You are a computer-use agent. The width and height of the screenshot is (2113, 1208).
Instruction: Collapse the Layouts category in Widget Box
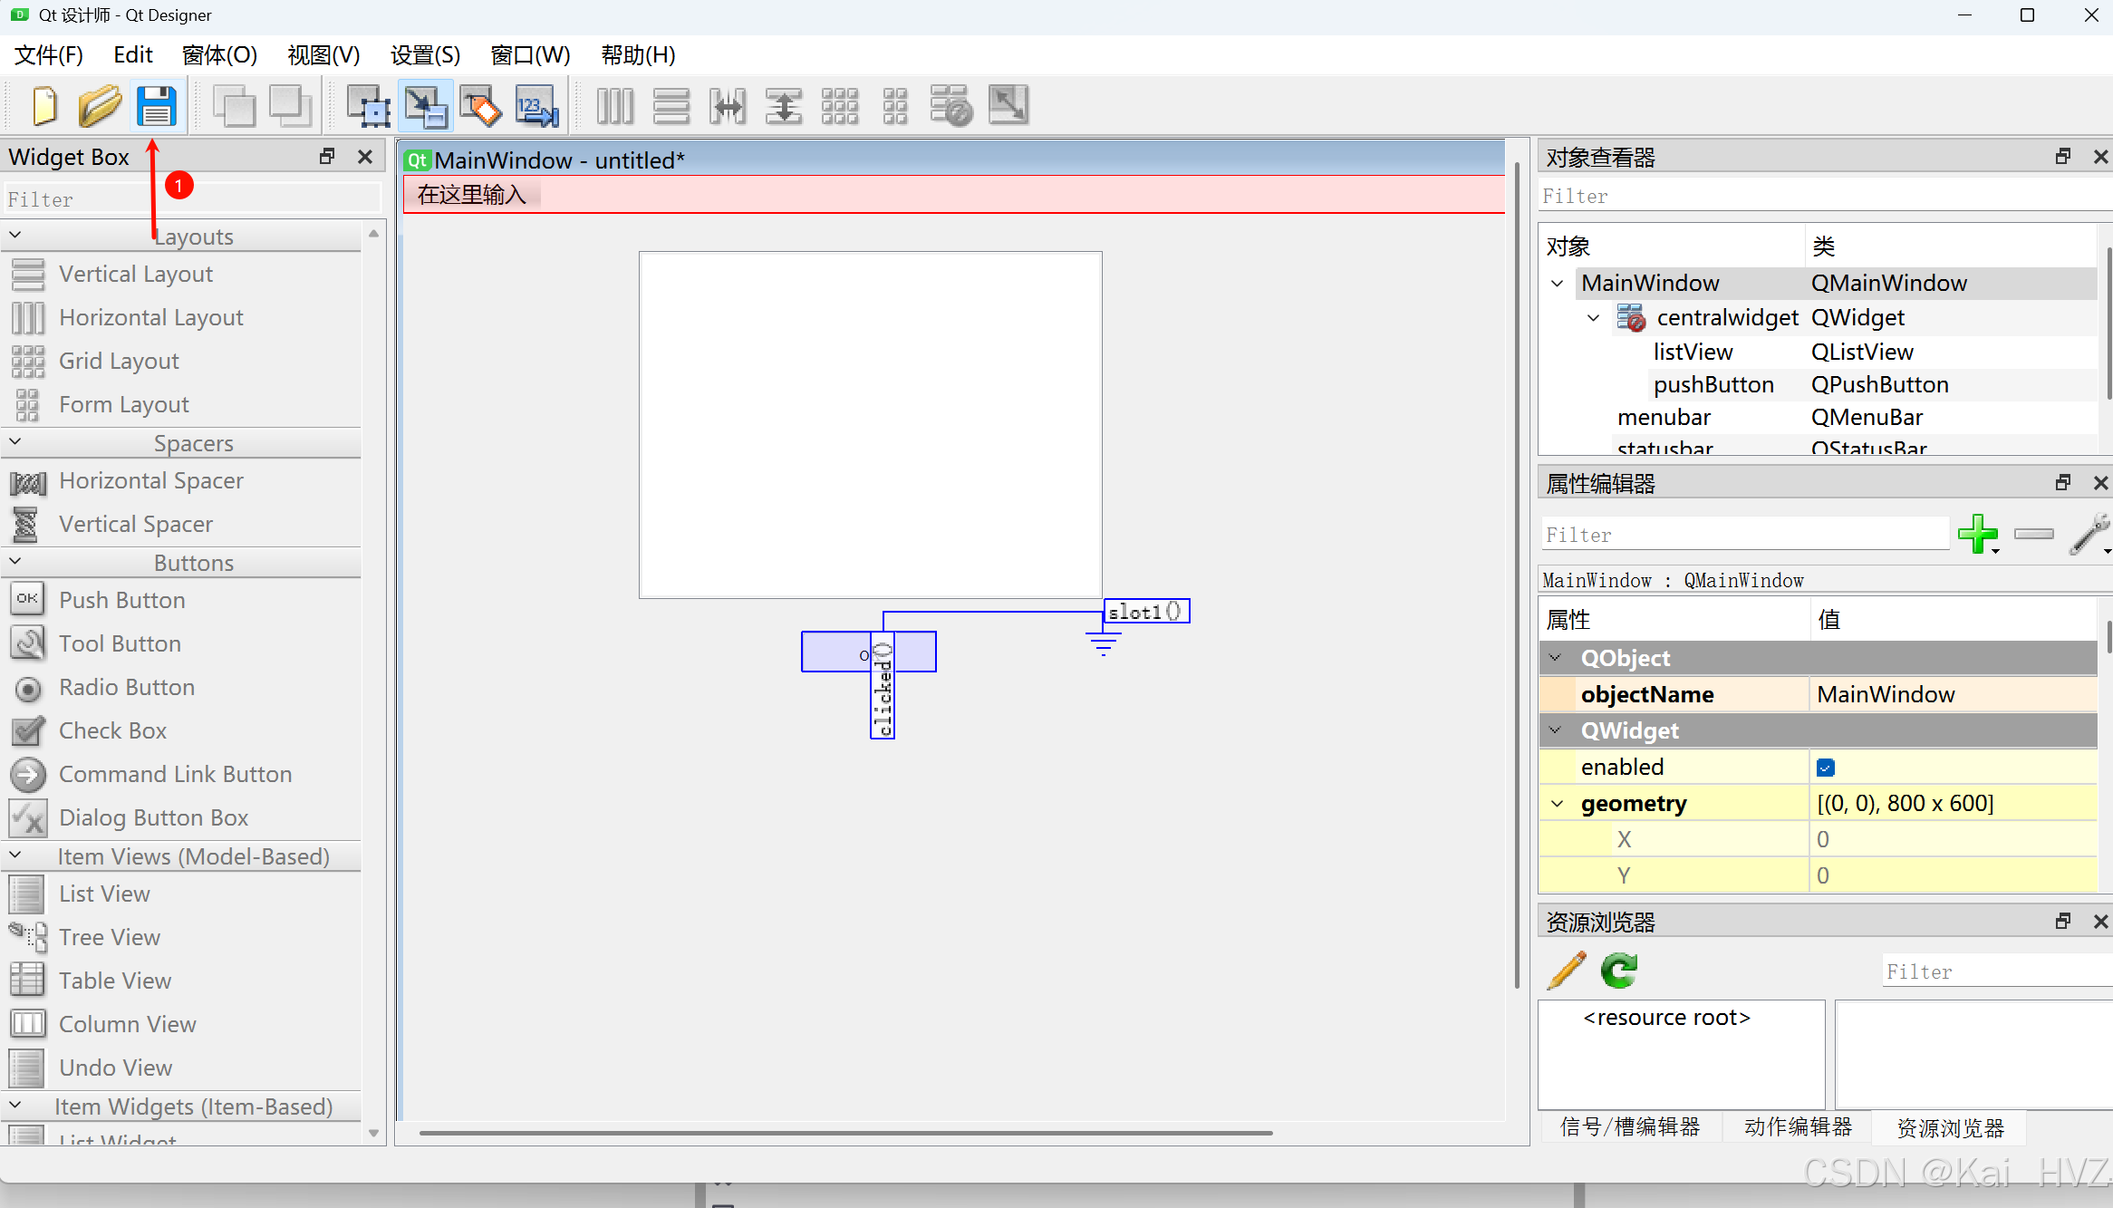pos(15,236)
